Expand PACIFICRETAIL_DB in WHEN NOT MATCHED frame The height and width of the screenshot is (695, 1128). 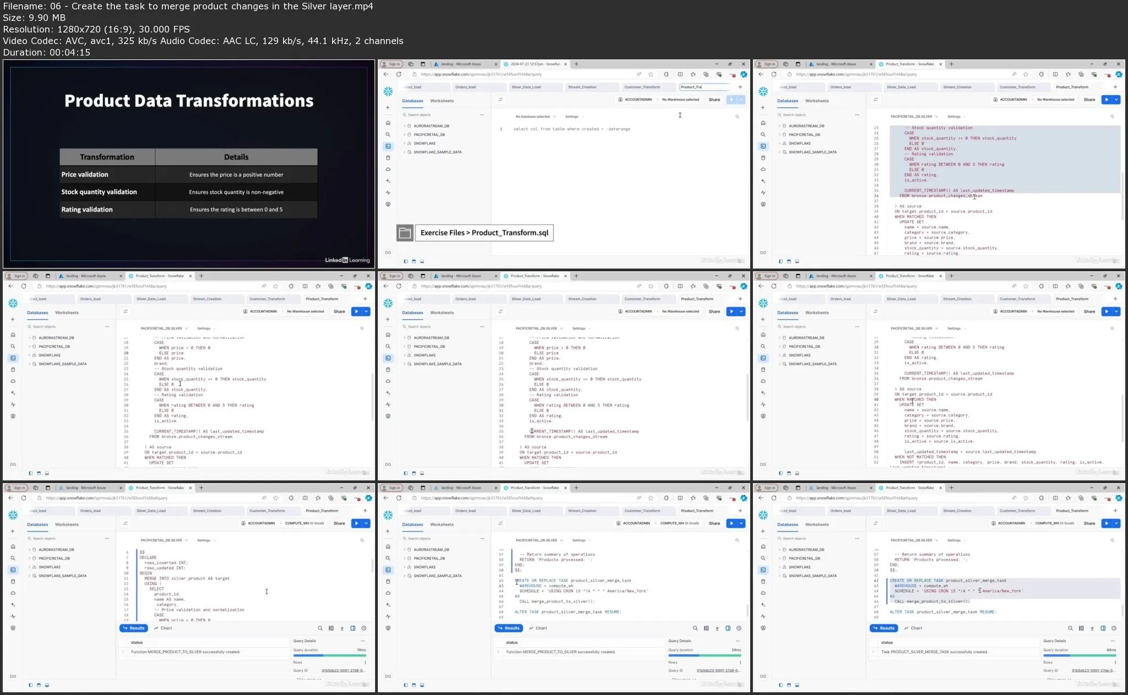pos(779,347)
